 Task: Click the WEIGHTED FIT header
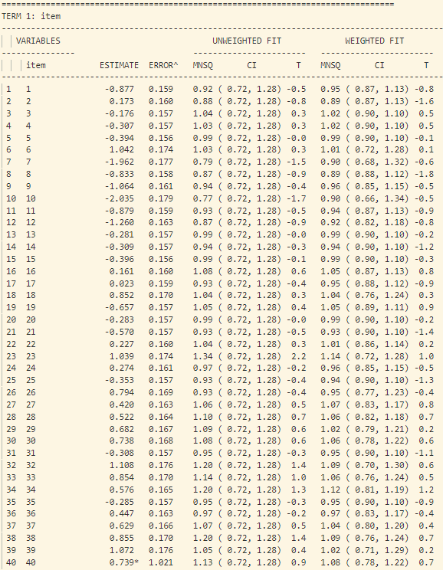374,41
